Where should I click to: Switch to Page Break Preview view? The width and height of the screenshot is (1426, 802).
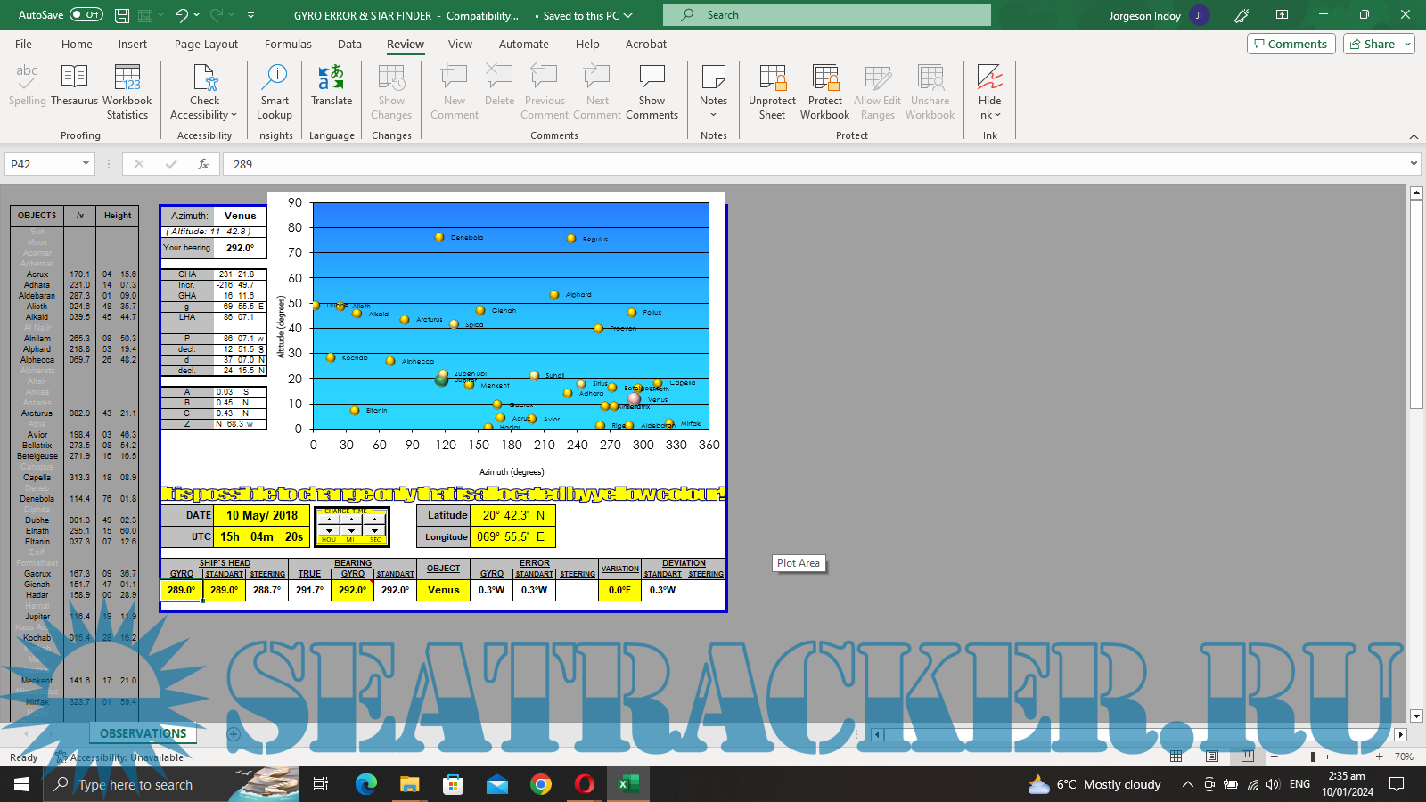(1247, 757)
